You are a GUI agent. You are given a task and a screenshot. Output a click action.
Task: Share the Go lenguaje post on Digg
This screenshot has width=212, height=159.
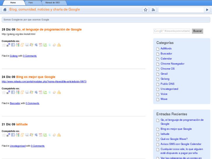click(x=4, y=45)
